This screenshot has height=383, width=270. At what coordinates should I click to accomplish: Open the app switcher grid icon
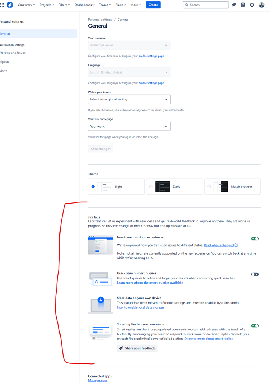click(x=2, y=5)
